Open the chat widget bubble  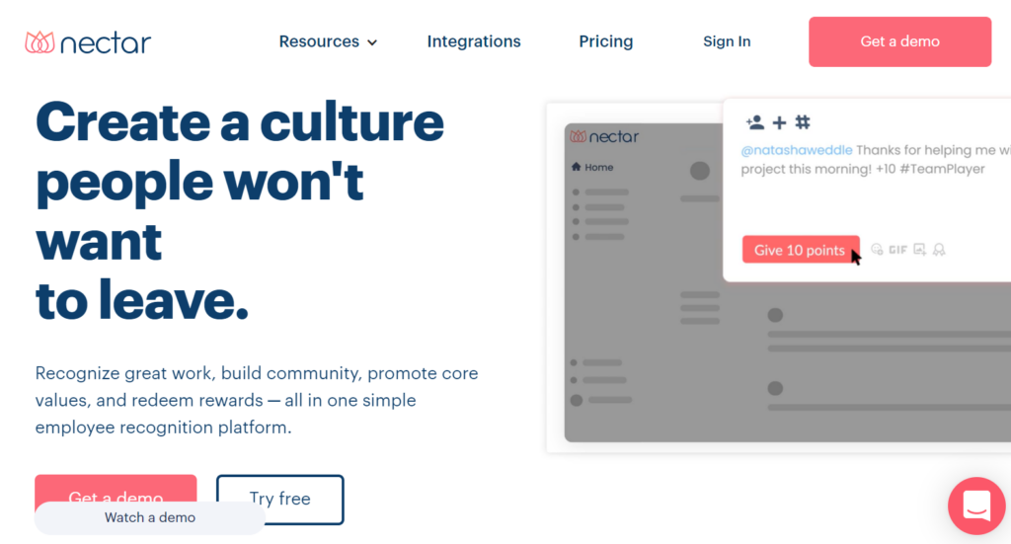(976, 505)
